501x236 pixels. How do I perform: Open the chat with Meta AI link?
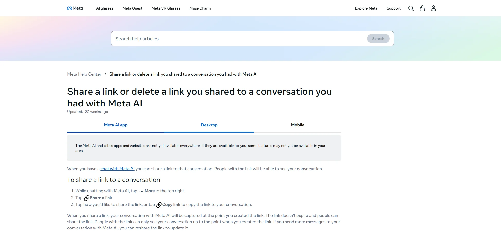[x=117, y=169]
